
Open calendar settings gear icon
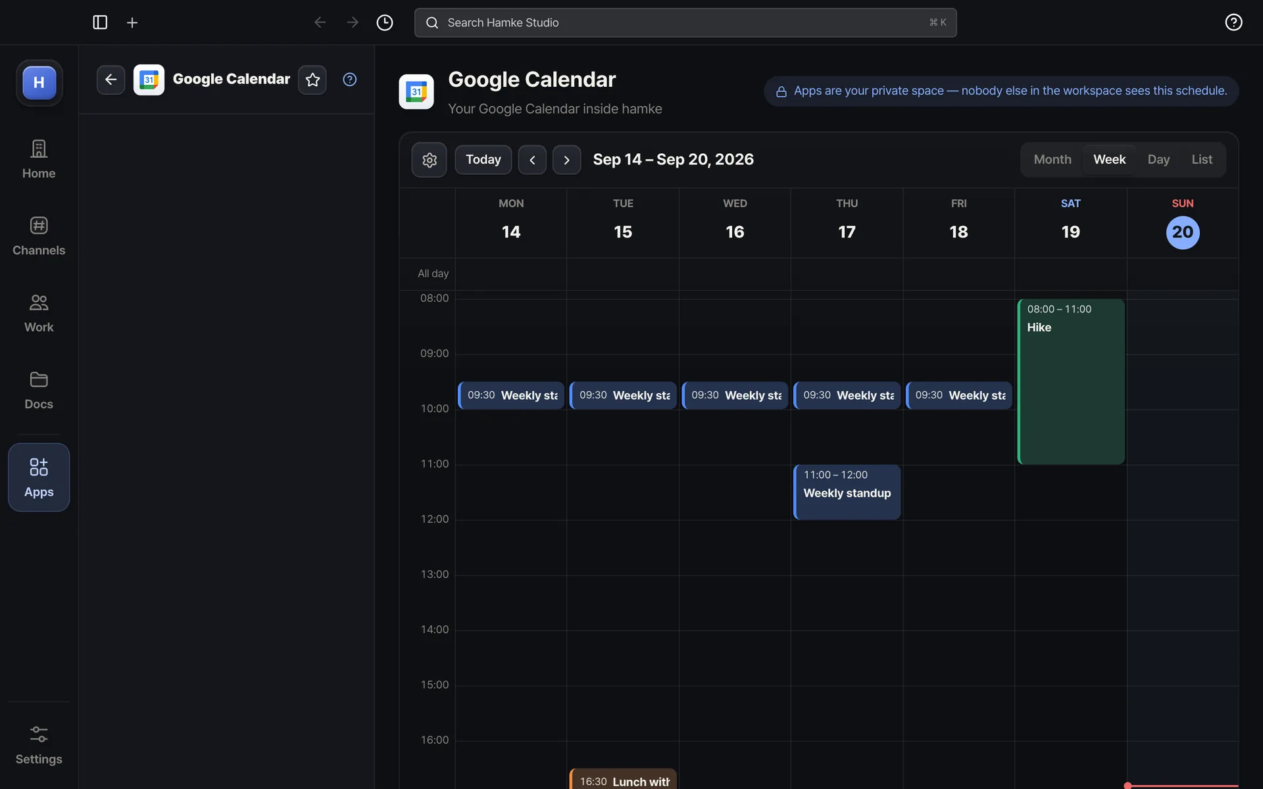429,160
